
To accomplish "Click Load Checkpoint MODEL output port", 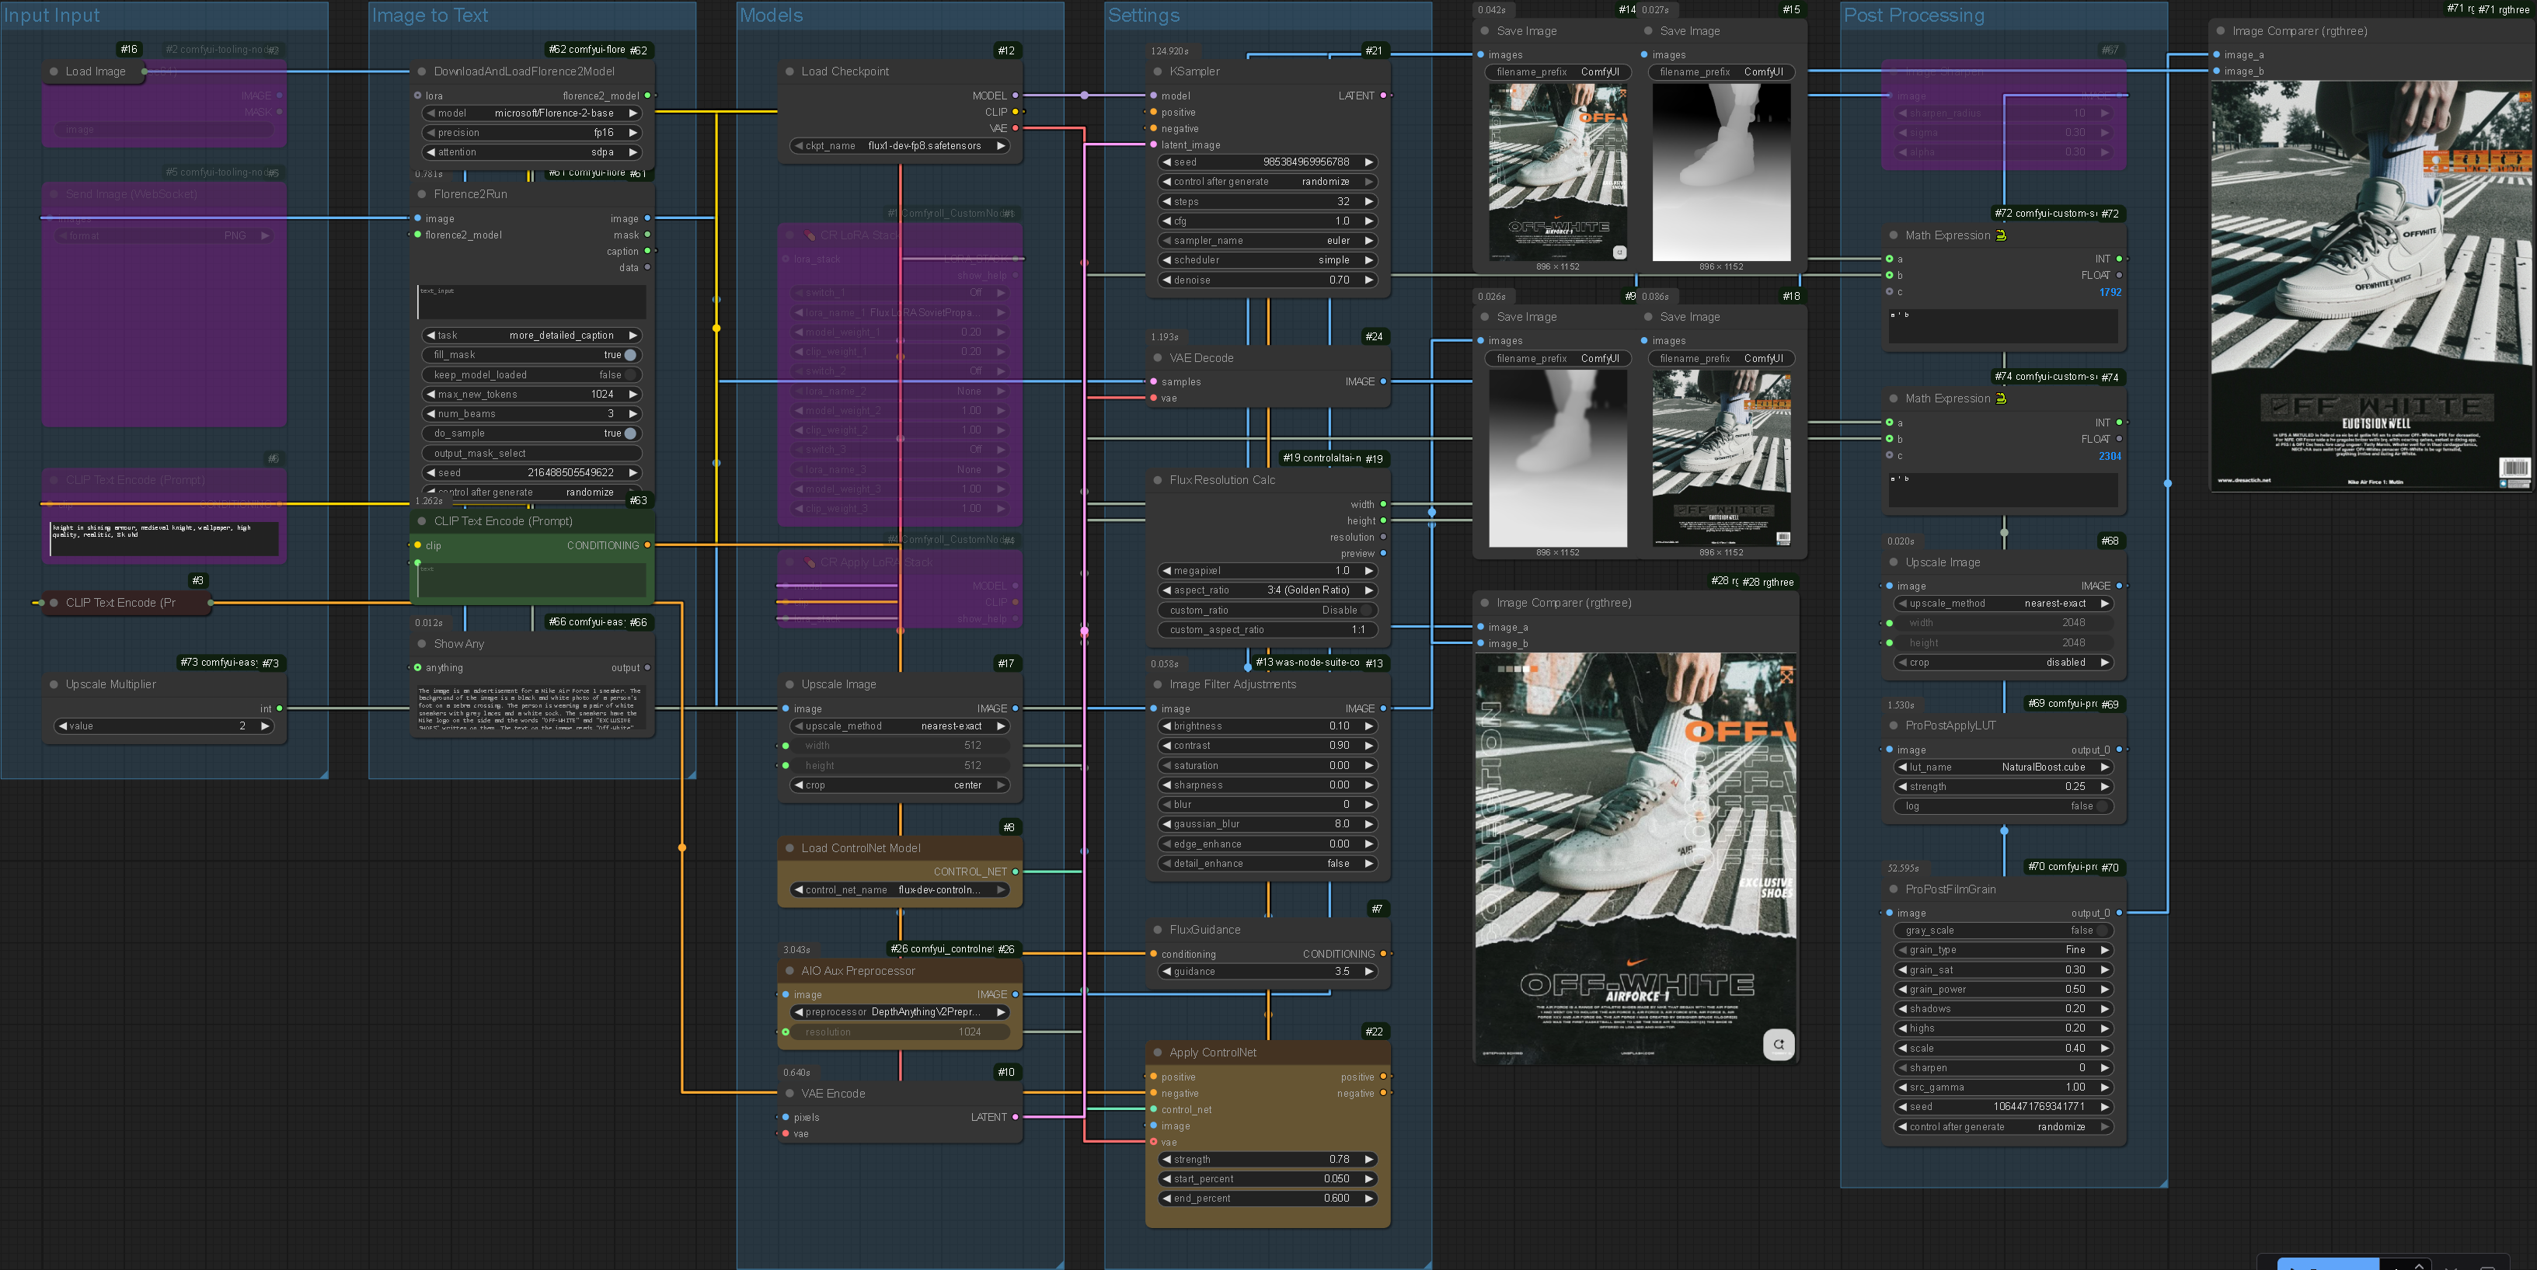I will coord(1016,96).
